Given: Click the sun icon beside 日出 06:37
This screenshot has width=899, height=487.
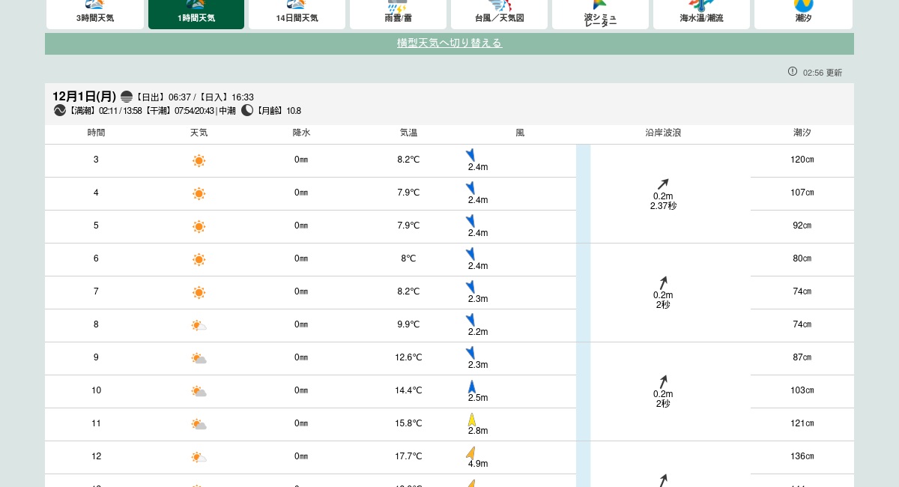Looking at the screenshot, I should click(x=127, y=96).
